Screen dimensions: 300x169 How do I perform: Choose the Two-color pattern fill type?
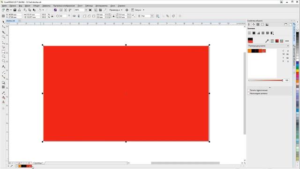(x=272, y=33)
